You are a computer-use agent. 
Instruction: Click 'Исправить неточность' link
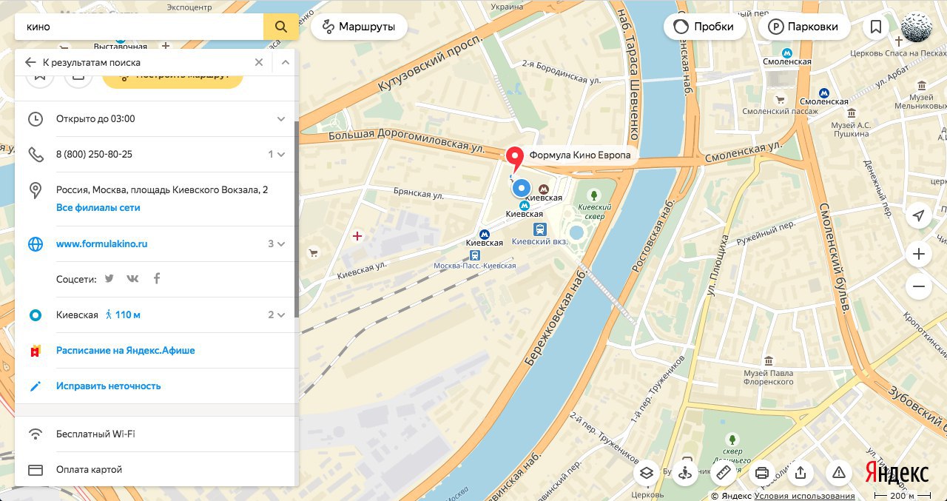point(108,386)
